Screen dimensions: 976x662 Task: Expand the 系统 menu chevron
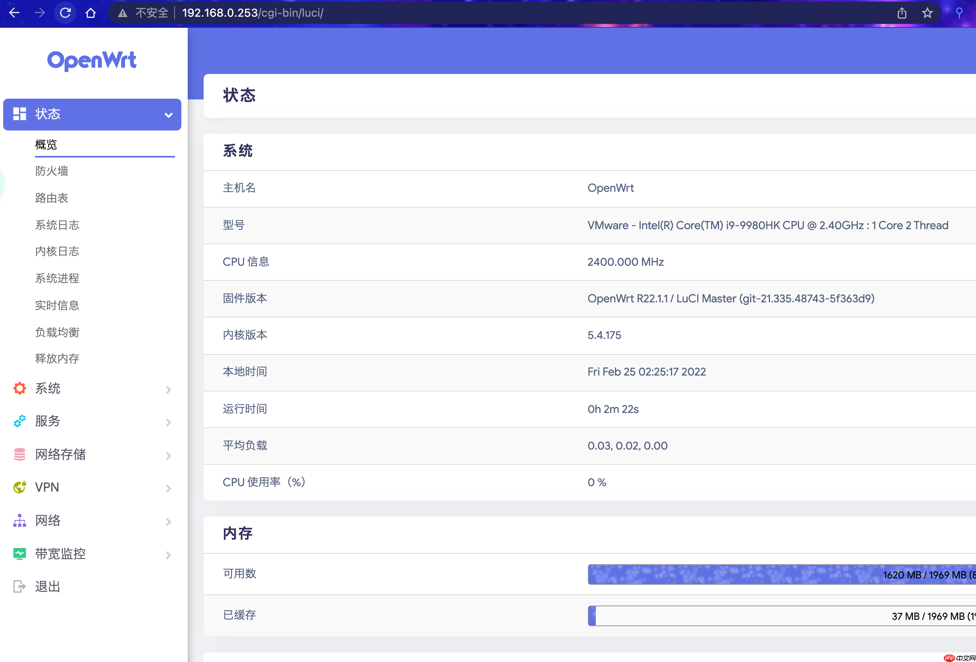click(169, 389)
